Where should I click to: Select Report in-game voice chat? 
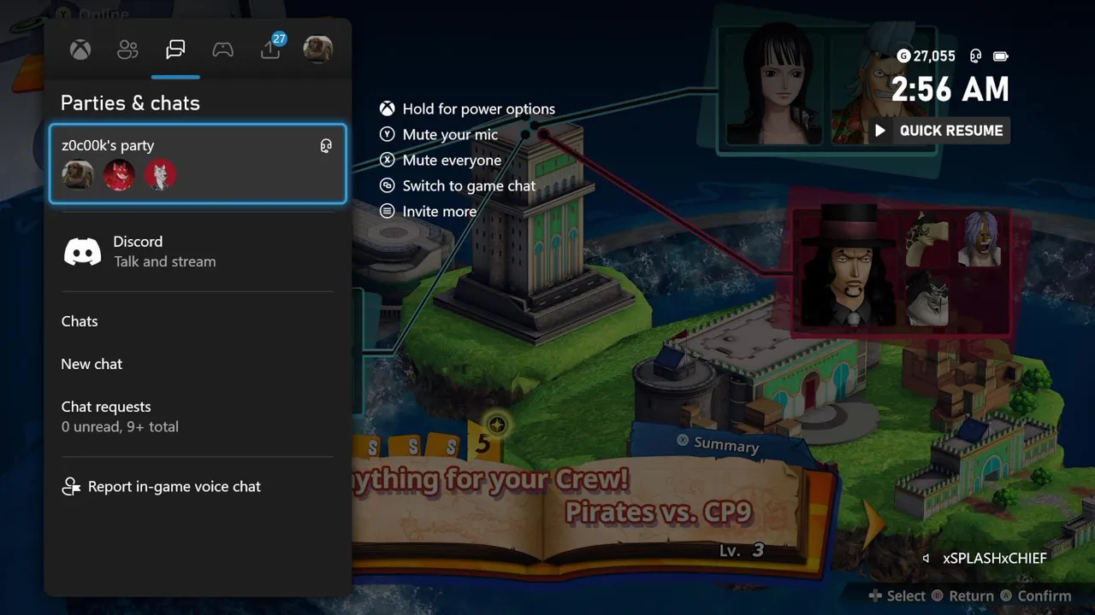[198, 487]
